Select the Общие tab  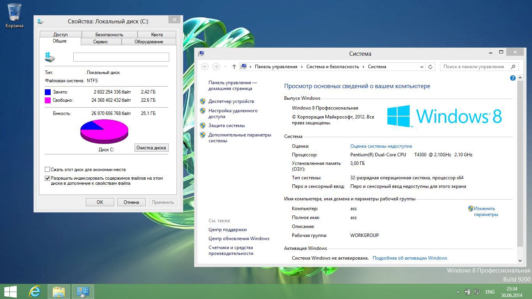(x=60, y=41)
